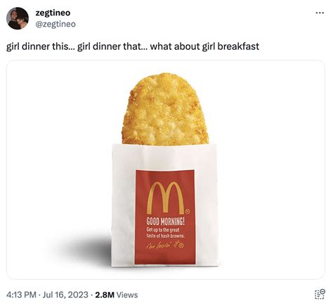Image resolution: width=333 pixels, height=308 pixels.
Task: Click the 4:13 PM timestamp
Action: click(21, 295)
